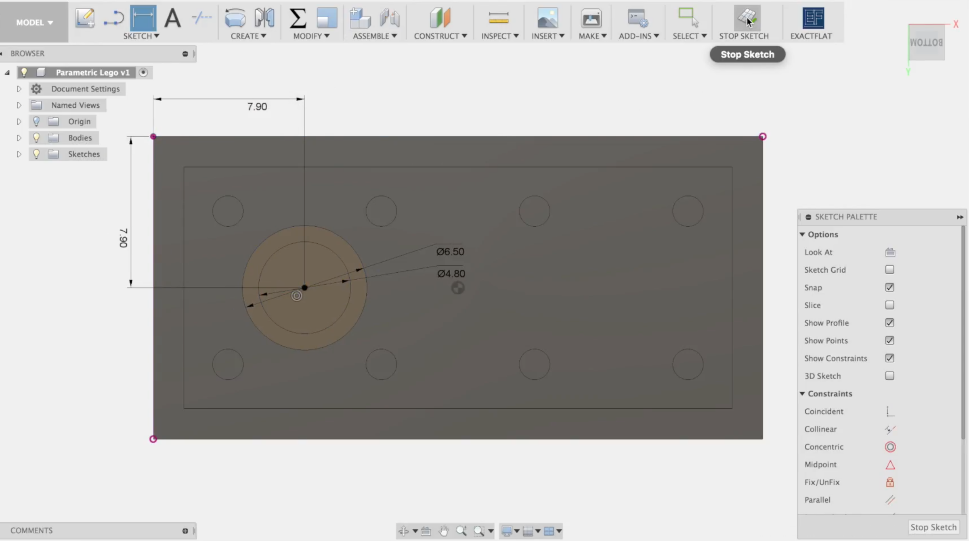Apply the Midpoint constraint
The height and width of the screenshot is (541, 969).
891,464
